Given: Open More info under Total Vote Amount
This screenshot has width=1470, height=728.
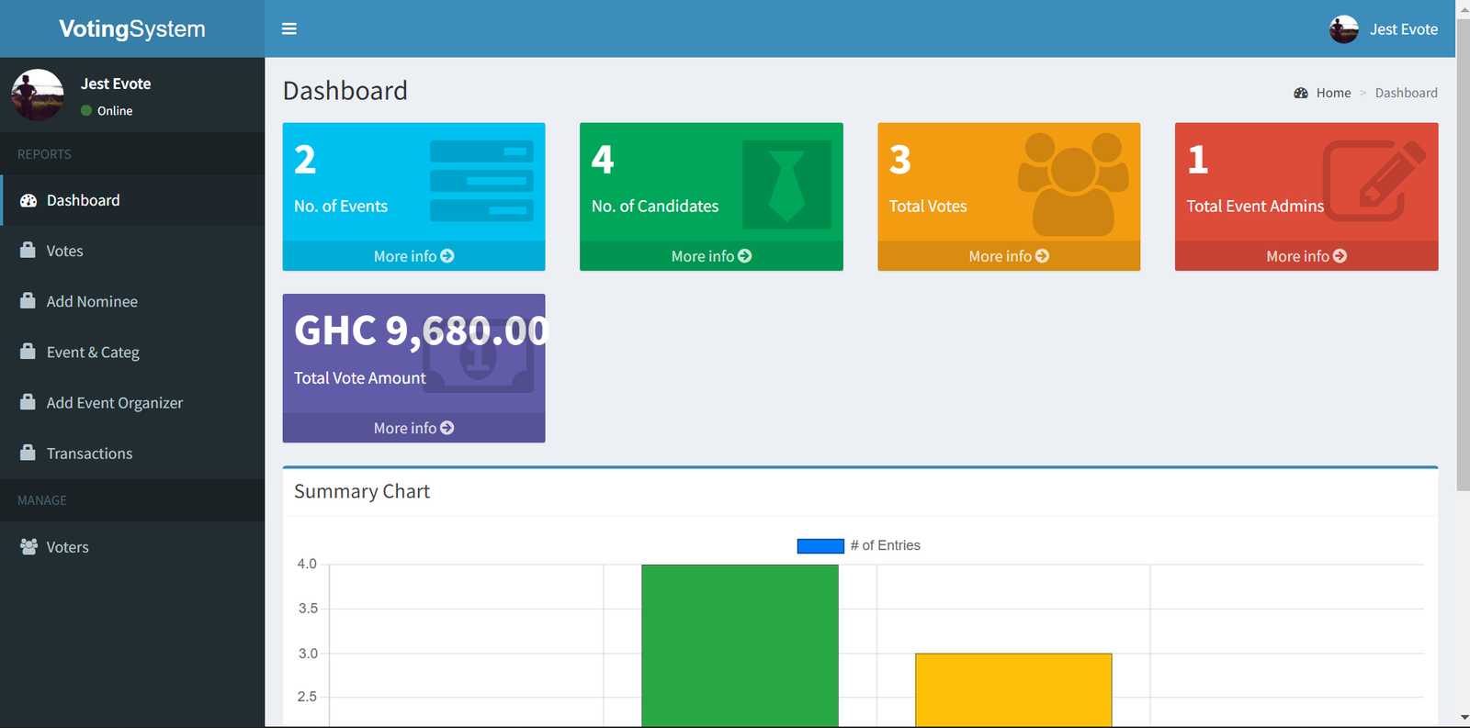Looking at the screenshot, I should (413, 428).
